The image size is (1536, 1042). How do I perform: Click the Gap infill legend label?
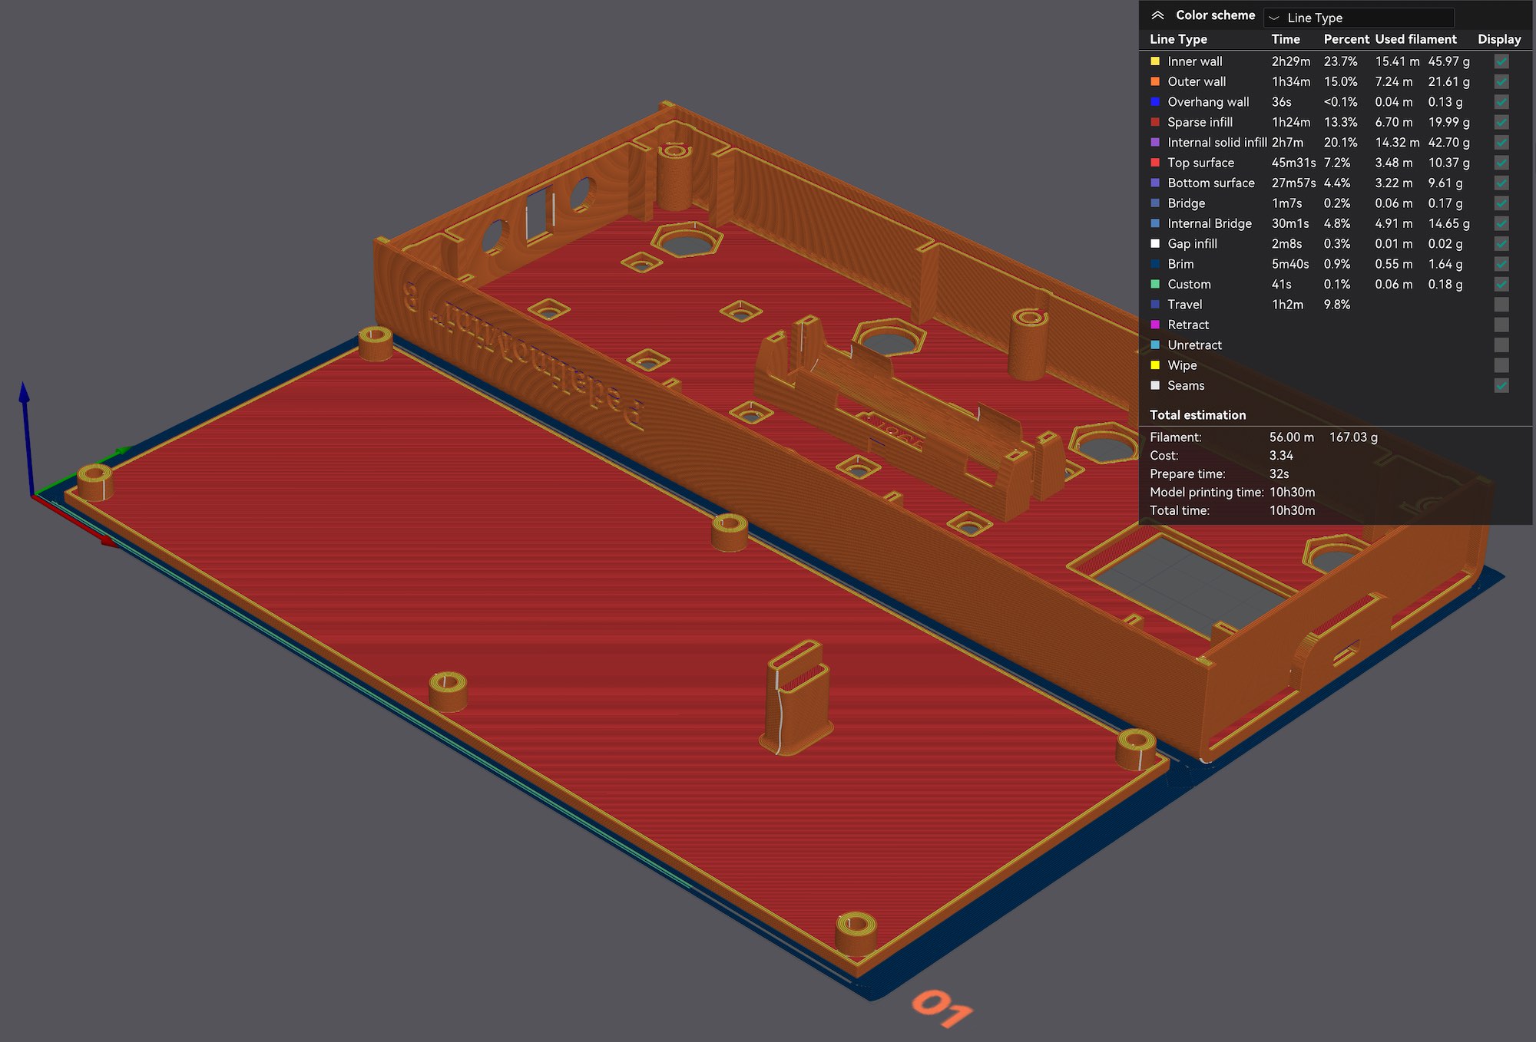[1192, 244]
